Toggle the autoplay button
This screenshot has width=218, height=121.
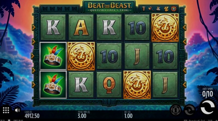coord(189,110)
